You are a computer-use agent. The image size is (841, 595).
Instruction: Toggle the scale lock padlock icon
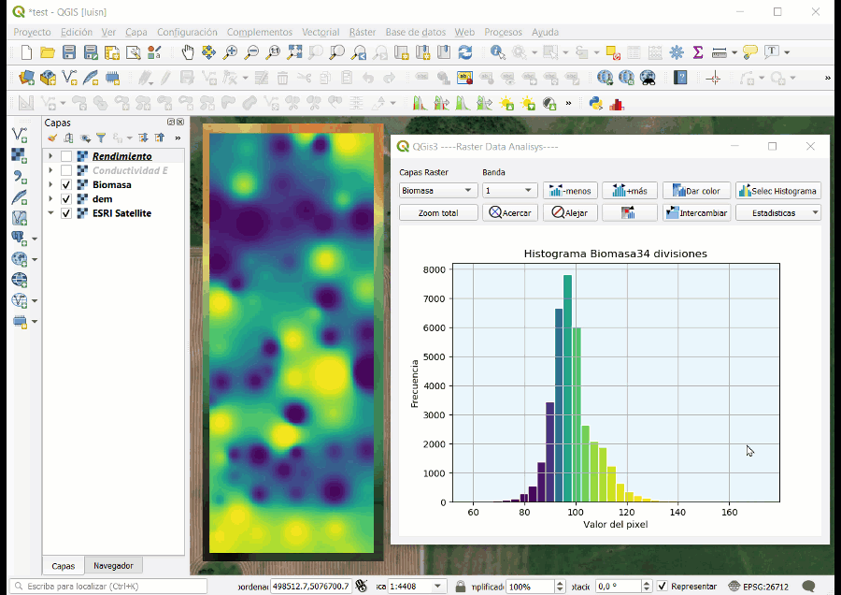pyautogui.click(x=460, y=586)
